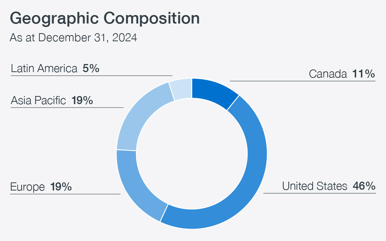Click the bold 46% value
The height and width of the screenshot is (241, 386).
coord(364,186)
